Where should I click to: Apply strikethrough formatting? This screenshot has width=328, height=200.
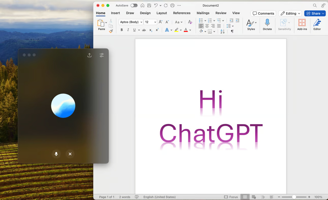[x=144, y=30]
